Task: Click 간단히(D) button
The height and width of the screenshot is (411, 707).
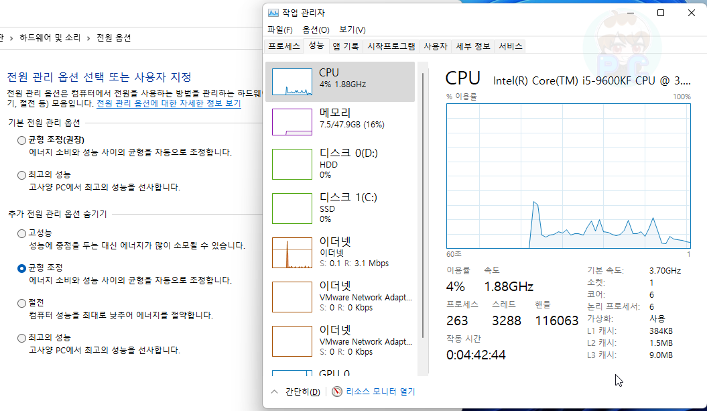Action: pos(302,392)
